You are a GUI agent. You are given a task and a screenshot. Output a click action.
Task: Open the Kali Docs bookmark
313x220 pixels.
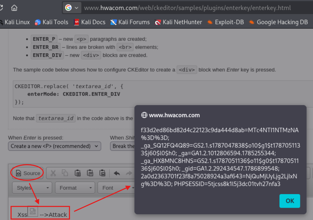tap(89, 22)
